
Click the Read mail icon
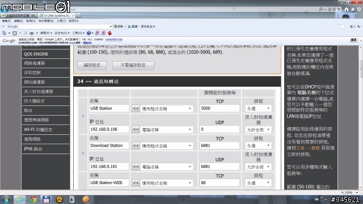click(25, 33)
